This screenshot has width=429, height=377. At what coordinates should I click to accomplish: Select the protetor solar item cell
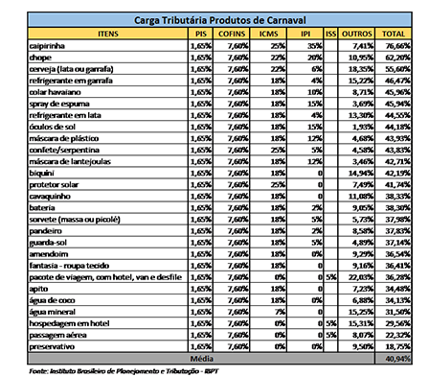tap(108, 185)
